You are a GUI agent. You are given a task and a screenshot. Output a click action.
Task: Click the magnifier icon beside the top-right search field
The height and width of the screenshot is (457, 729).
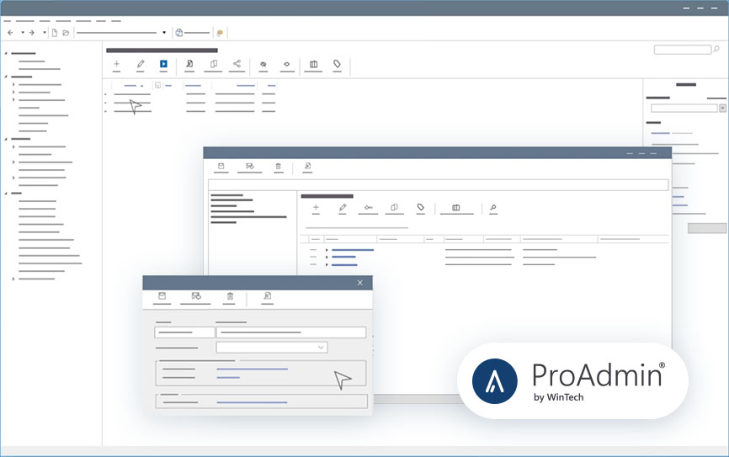pyautogui.click(x=716, y=49)
